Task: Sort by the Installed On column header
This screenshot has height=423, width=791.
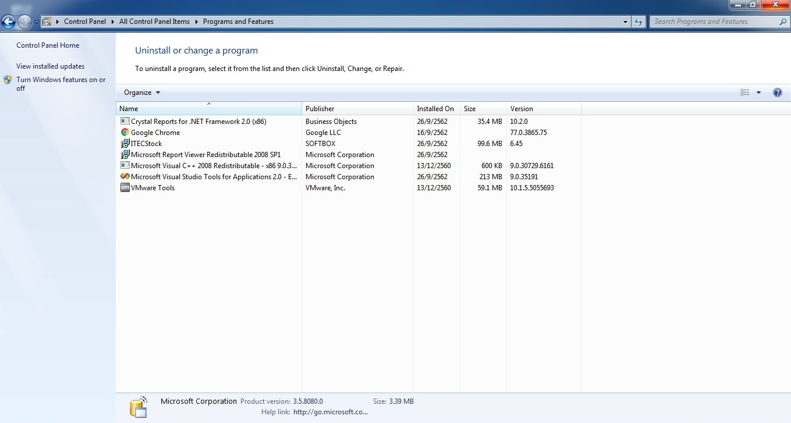Action: pos(437,108)
